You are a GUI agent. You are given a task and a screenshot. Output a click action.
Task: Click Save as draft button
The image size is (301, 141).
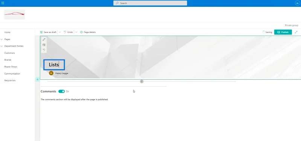[48, 32]
